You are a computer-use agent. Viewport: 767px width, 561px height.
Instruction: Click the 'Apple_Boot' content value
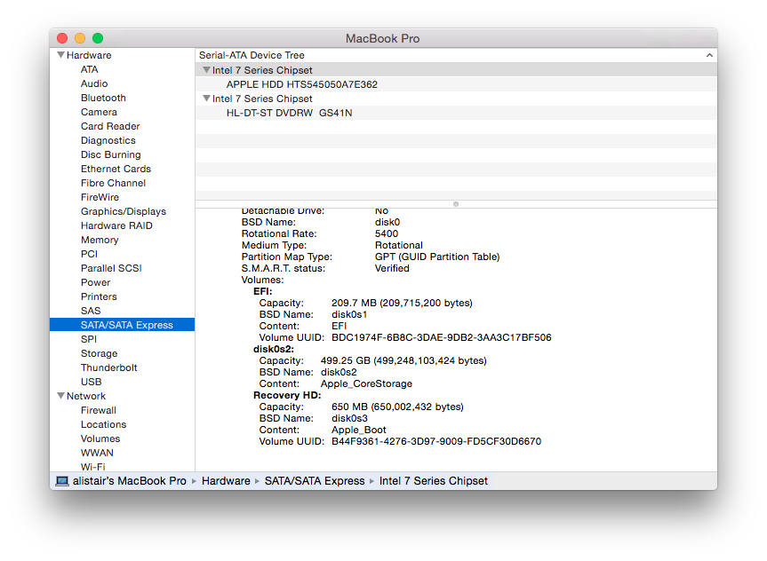358,430
